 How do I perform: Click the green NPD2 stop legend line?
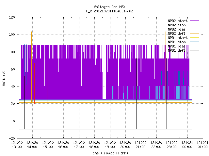194,25
